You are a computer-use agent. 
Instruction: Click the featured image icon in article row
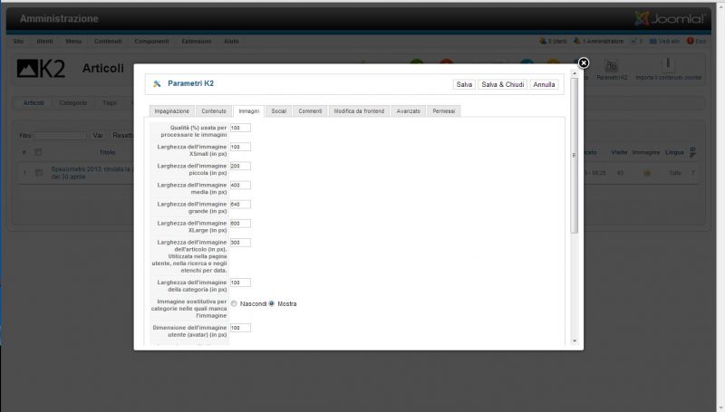646,173
